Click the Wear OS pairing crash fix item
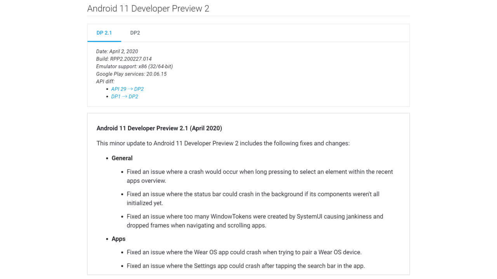The height and width of the screenshot is (279, 497). click(x=244, y=252)
